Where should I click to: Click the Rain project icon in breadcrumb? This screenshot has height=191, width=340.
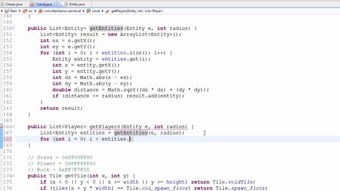[x=7, y=11]
